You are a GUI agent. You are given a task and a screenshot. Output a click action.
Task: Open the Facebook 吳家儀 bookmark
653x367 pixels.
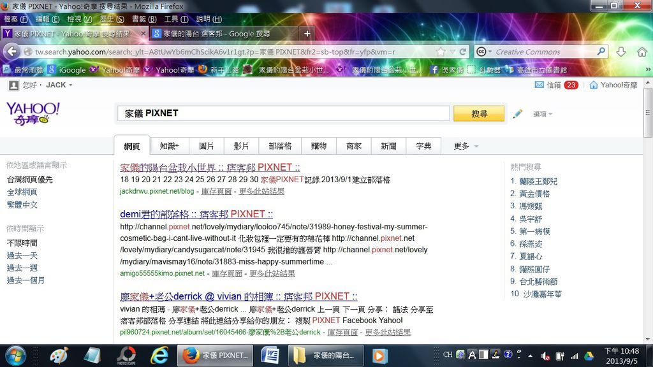point(447,70)
